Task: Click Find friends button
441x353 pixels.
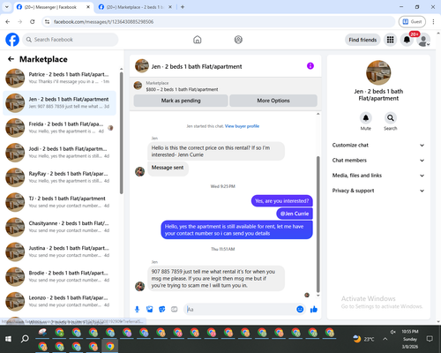Action: click(363, 40)
